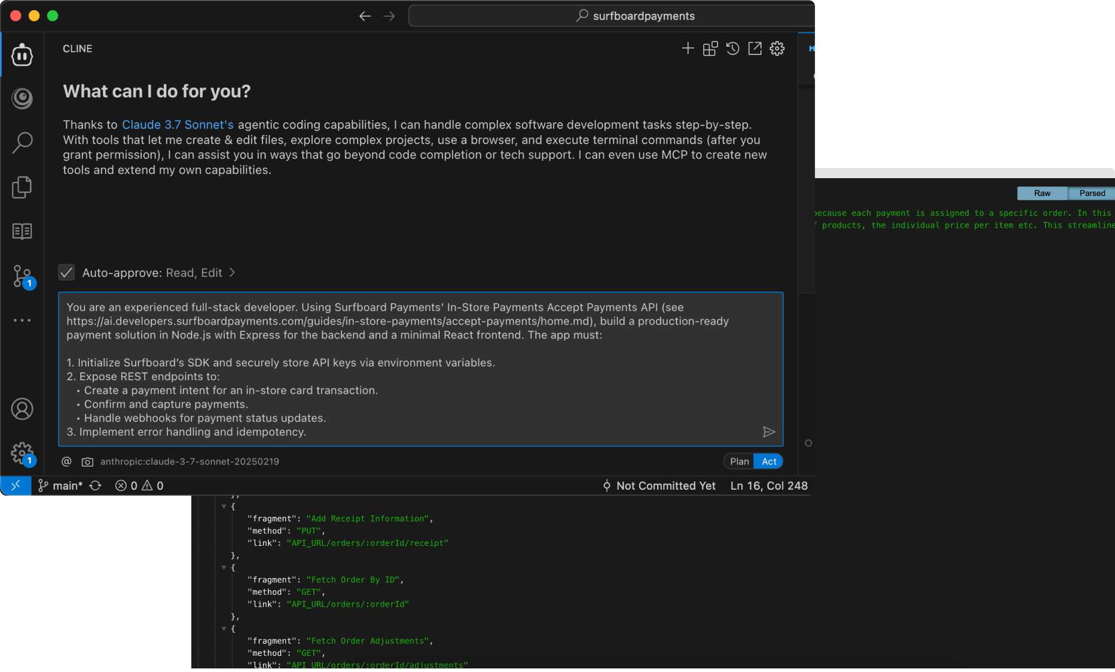
Task: Open the Cline robot icon in activity bar
Action: click(x=22, y=56)
